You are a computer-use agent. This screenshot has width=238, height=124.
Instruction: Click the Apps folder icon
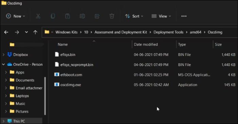12,72
